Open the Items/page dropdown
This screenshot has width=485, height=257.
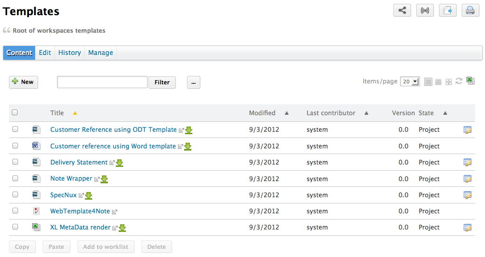pyautogui.click(x=410, y=82)
